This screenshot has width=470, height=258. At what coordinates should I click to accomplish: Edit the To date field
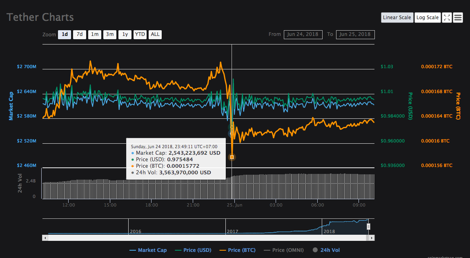(355, 34)
